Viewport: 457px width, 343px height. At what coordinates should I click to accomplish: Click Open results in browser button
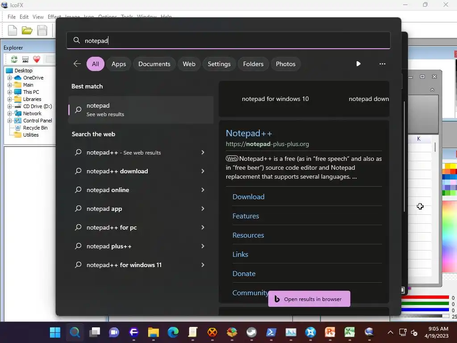click(x=309, y=299)
